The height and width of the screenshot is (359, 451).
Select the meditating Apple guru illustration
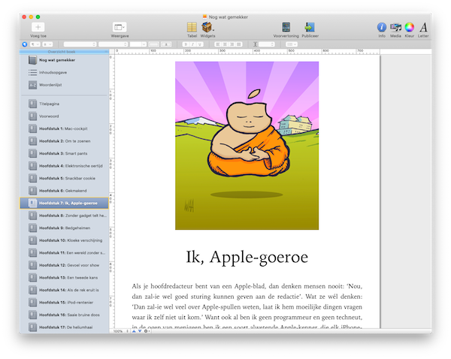click(x=247, y=146)
